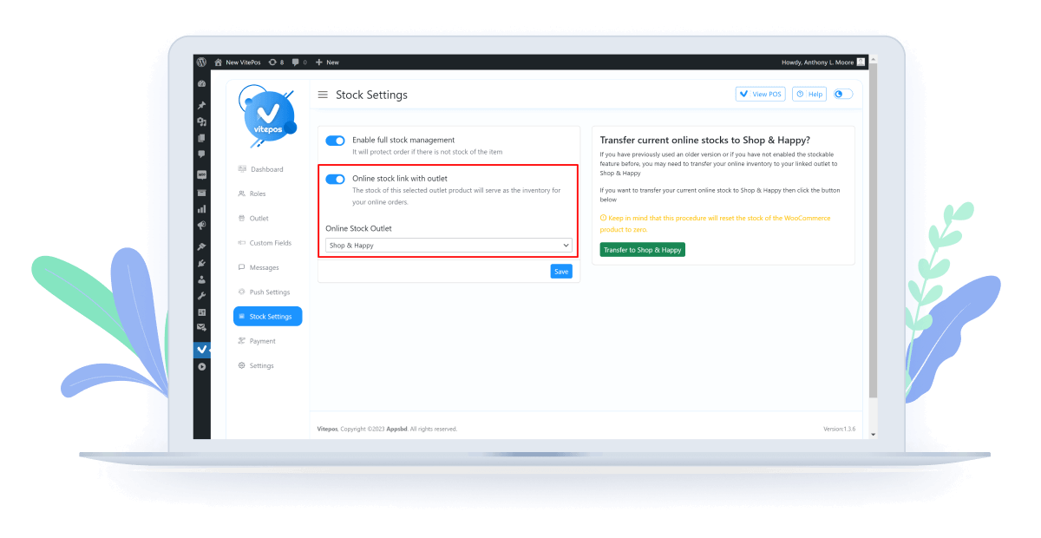The height and width of the screenshot is (538, 1041).
Task: Click the page's vertical scrollbar
Action: [873, 234]
